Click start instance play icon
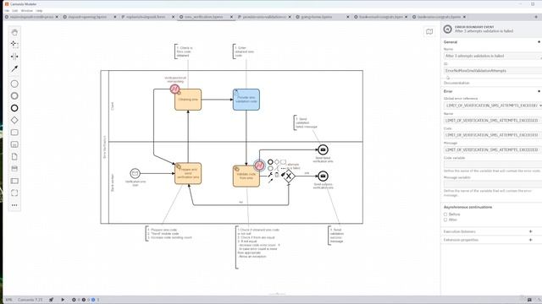This screenshot has width=542, height=304. (x=63, y=300)
